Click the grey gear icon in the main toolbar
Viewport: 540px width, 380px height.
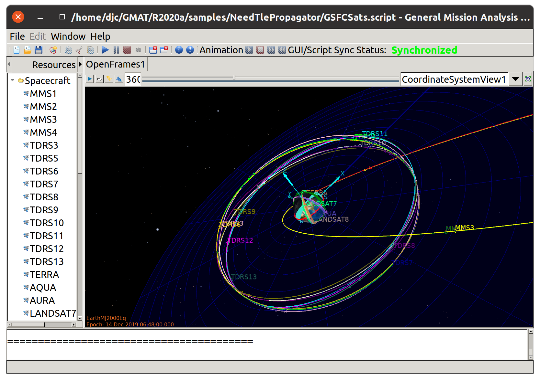pyautogui.click(x=138, y=50)
